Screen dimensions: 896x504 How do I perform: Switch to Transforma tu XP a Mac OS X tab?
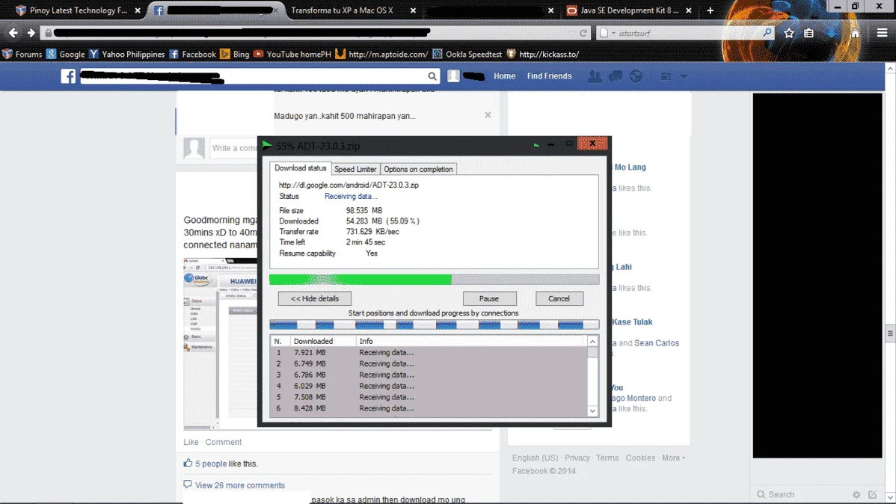point(342,10)
